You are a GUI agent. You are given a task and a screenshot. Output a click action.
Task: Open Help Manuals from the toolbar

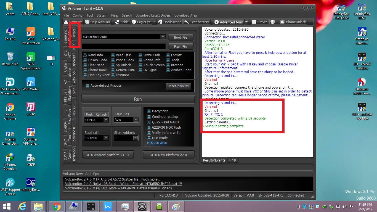point(97,22)
